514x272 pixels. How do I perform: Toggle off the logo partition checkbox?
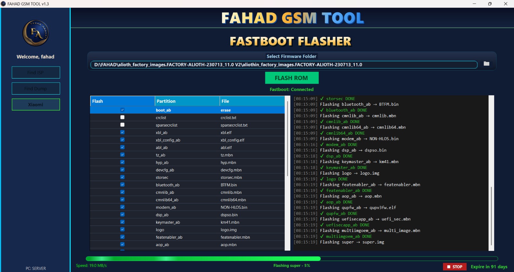point(122,229)
